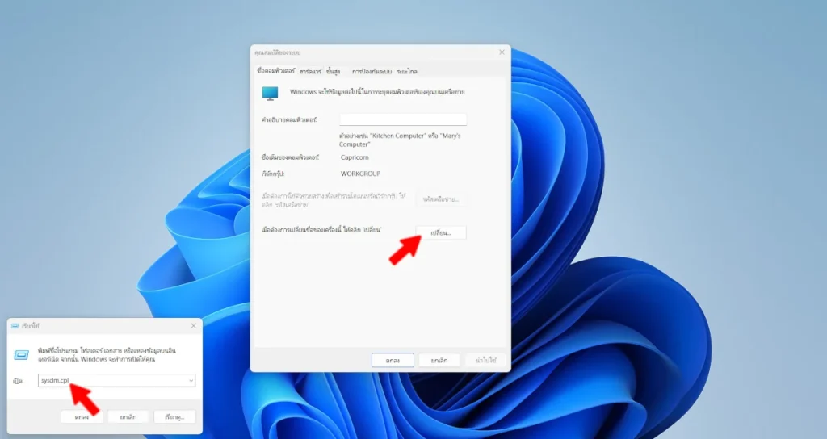
Task: Click the เปลี่ยน... (Change) button
Action: [x=441, y=232]
